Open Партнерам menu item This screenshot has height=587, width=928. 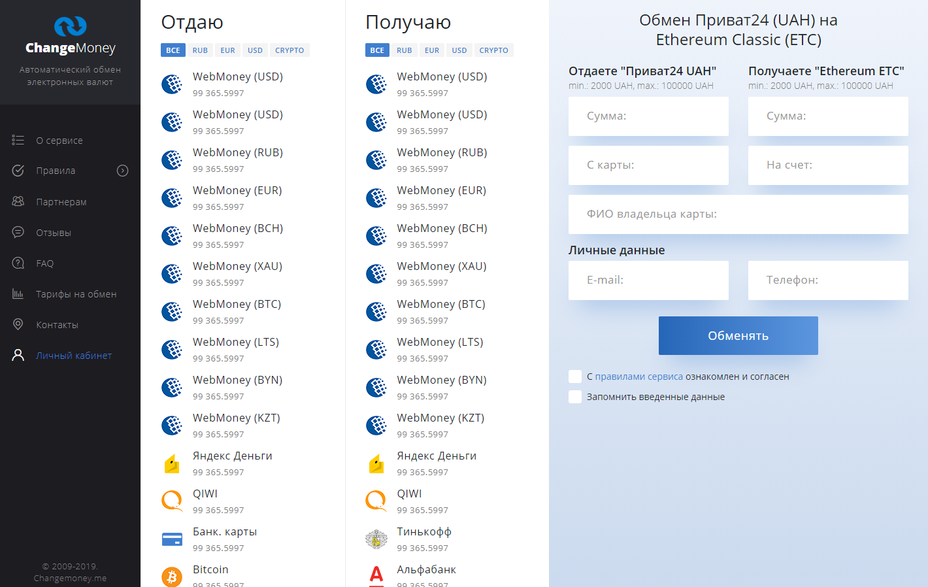pyautogui.click(x=61, y=202)
